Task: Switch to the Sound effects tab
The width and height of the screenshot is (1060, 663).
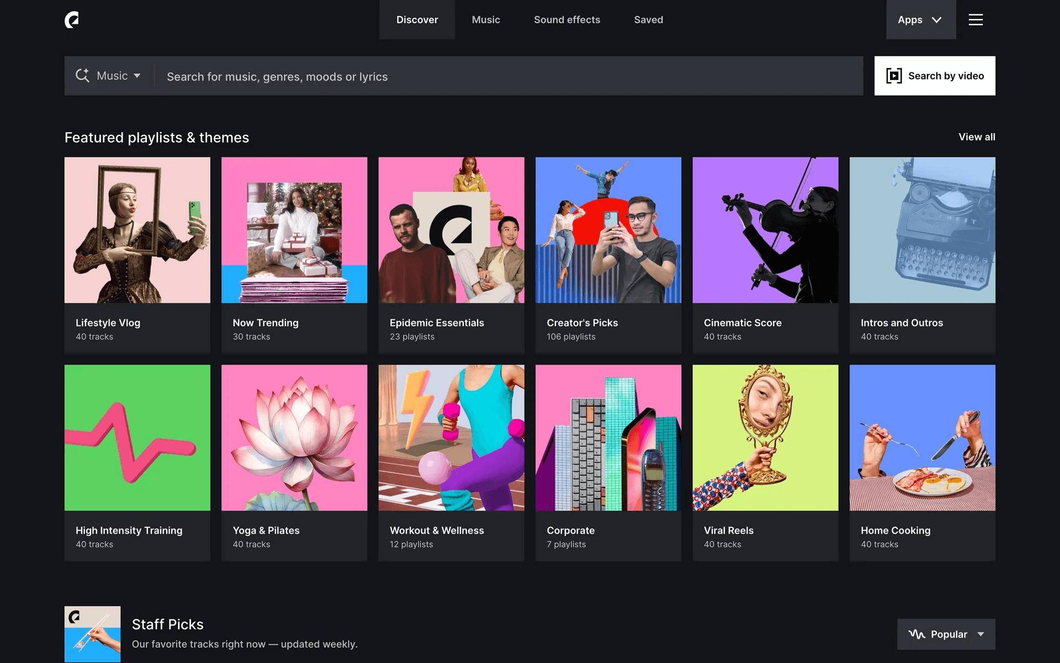Action: (566, 20)
